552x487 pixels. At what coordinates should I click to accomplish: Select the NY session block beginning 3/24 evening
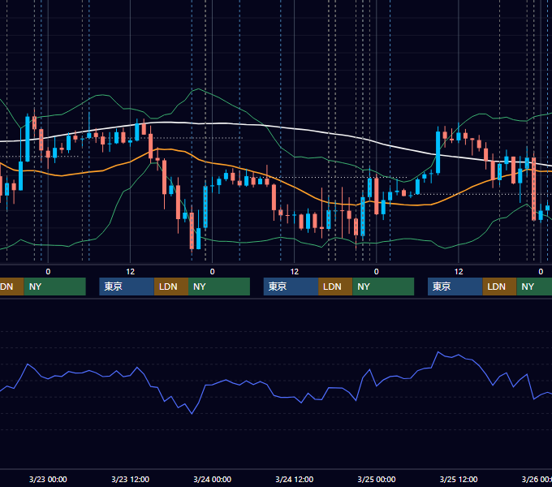pos(383,287)
